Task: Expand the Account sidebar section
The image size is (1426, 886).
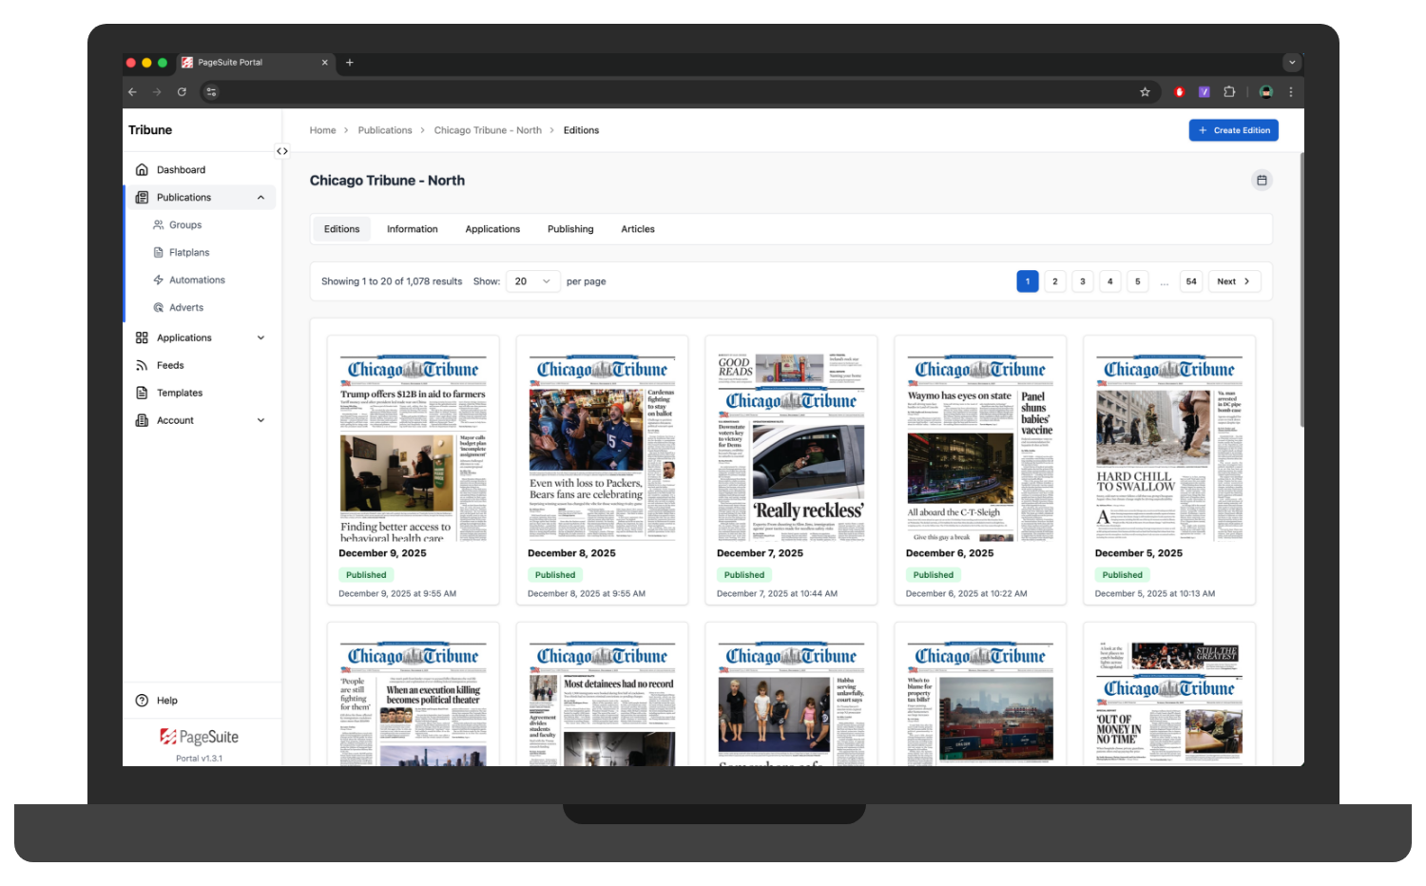Action: tap(260, 421)
